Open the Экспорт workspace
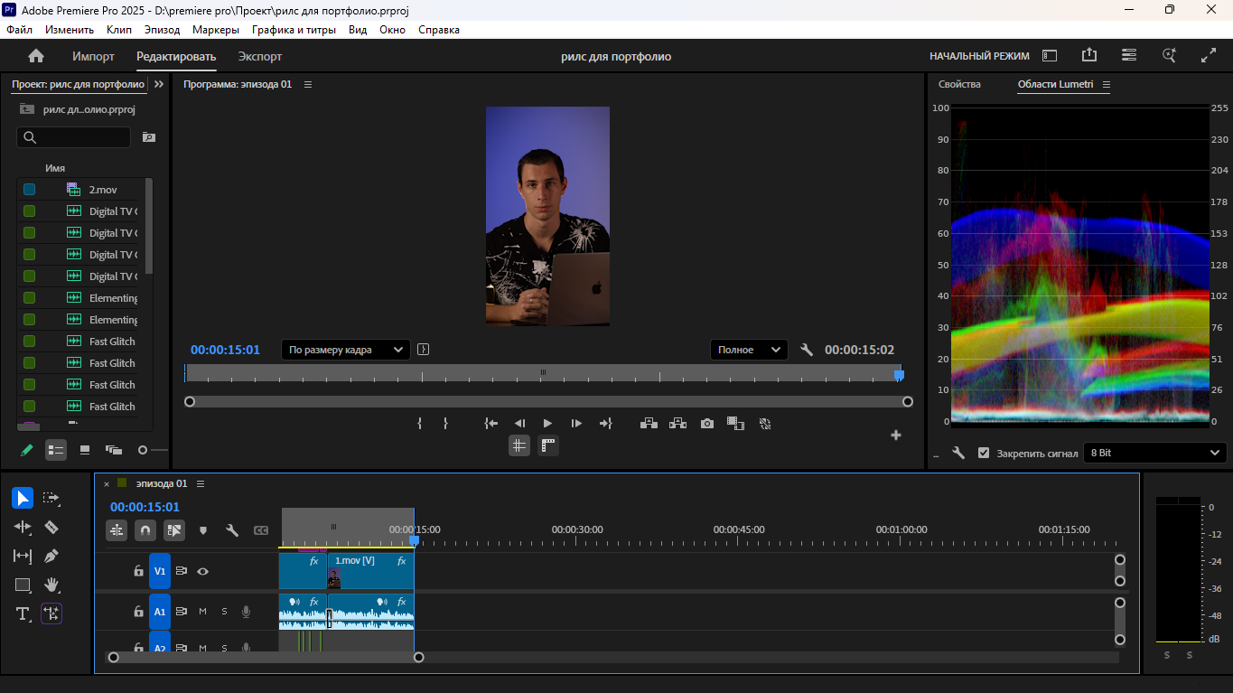Viewport: 1233px width, 693px height. (260, 56)
